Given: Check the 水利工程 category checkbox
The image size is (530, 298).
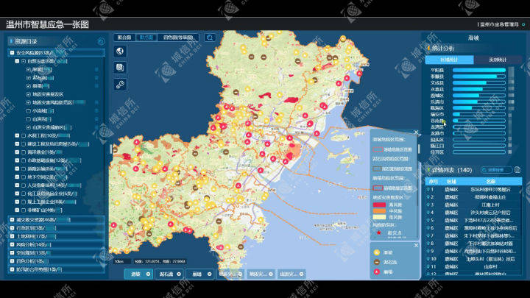Looking at the screenshot, I should [x=24, y=135].
